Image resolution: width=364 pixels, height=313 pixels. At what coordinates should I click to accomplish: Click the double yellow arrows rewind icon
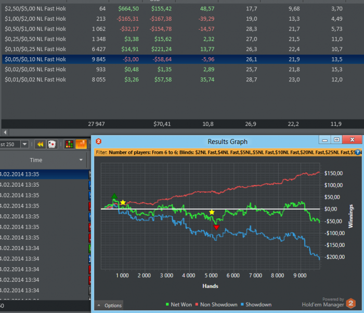(x=40, y=145)
